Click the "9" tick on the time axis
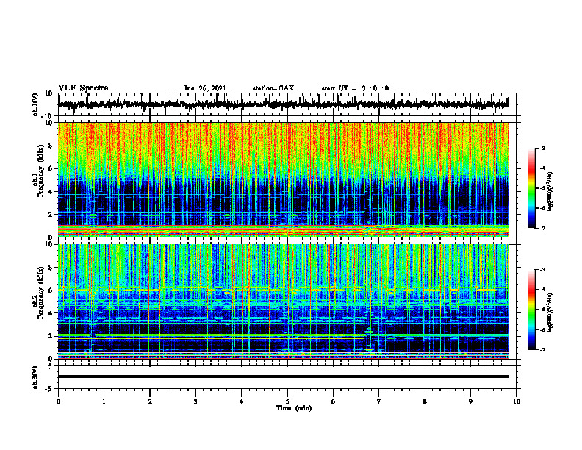Screen dimensions: 582x450 click(x=470, y=401)
